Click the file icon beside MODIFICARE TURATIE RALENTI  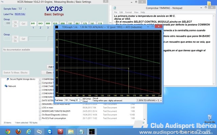40,111
